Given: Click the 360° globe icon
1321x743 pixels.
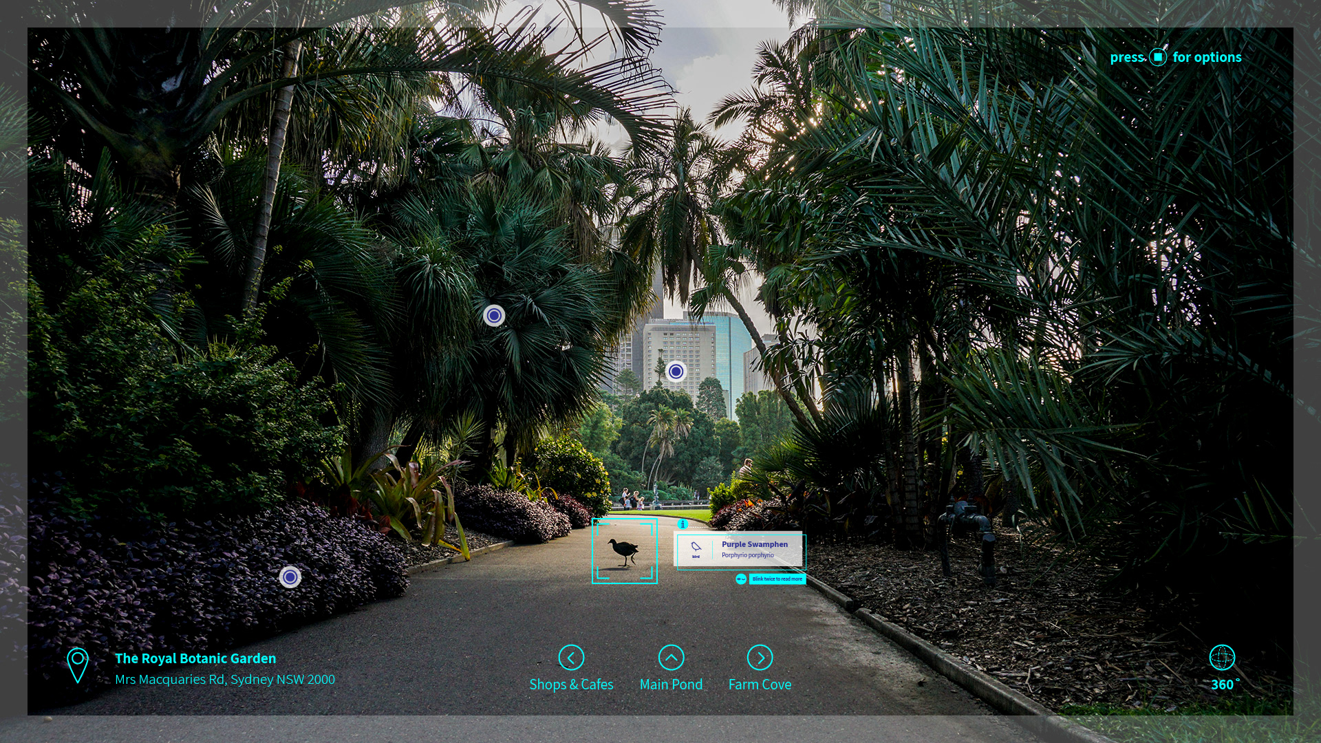Looking at the screenshot, I should point(1222,658).
